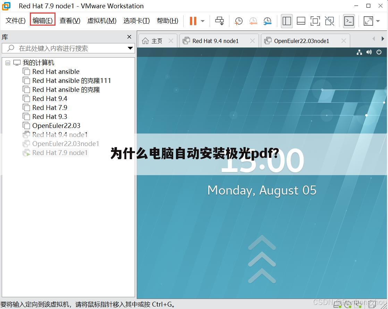Click the stretch guest display icon
Viewport: 388px width, 309px height.
click(368, 21)
